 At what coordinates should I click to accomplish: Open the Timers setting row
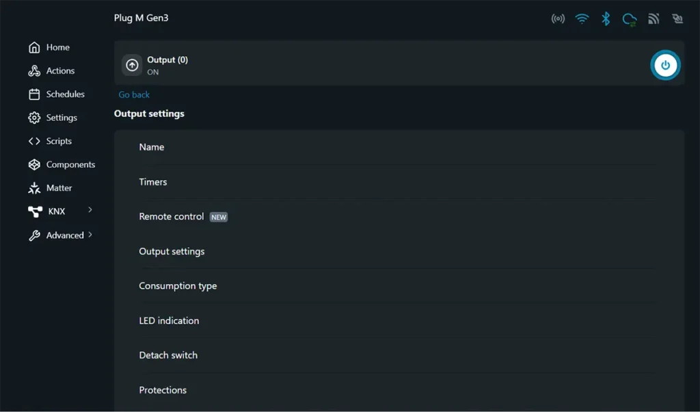coord(153,182)
